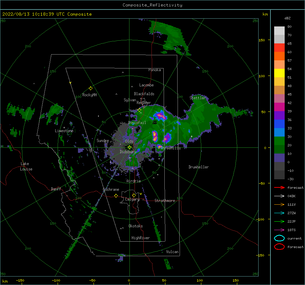Click the red forecast arrow in legend
Image resolution: width=305 pixels, height=285 pixels.
click(x=279, y=187)
